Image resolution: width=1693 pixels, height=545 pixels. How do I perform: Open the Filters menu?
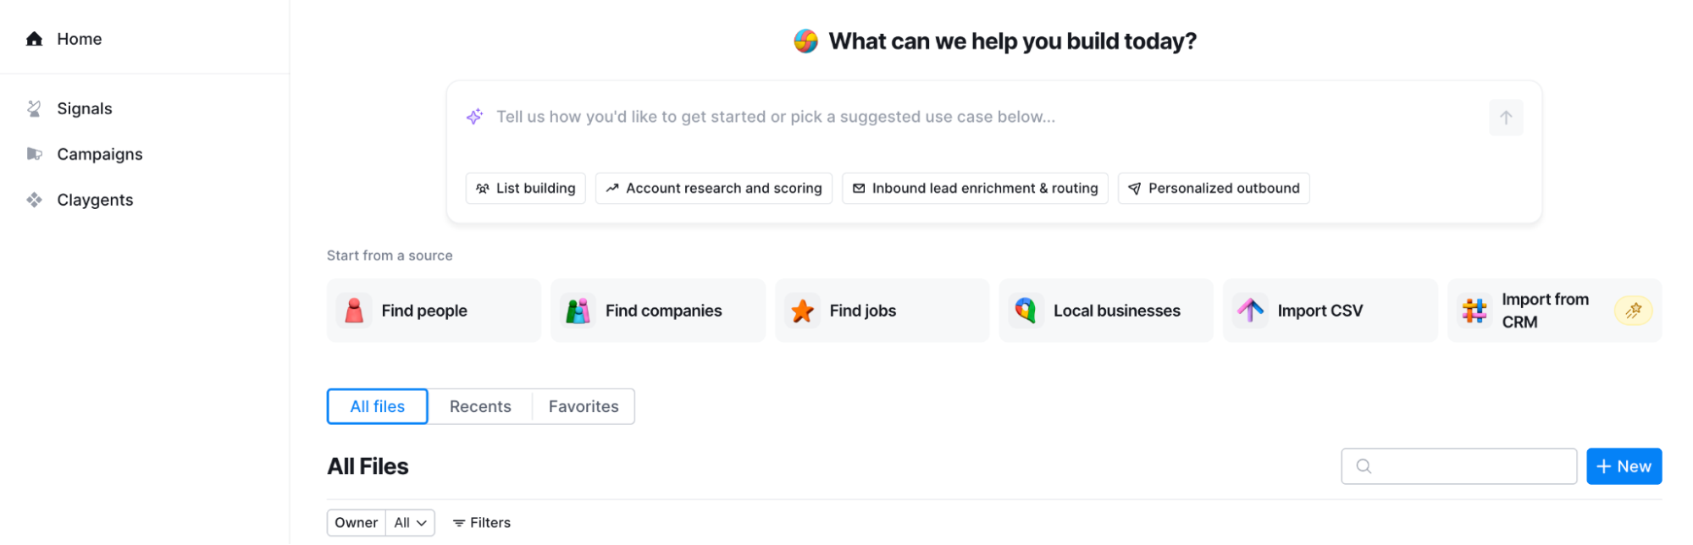(482, 523)
